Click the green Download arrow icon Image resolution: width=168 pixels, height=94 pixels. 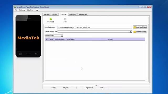(x=51, y=19)
